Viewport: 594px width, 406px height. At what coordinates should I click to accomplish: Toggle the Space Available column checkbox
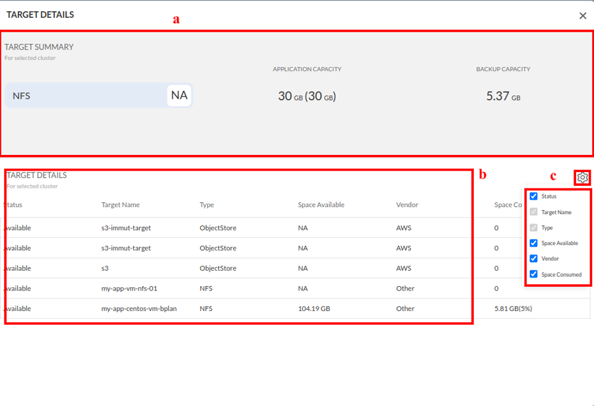coord(534,243)
